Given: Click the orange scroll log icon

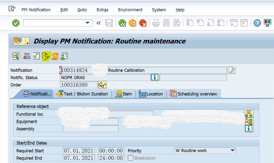Looking at the screenshot, I should coord(55,56).
